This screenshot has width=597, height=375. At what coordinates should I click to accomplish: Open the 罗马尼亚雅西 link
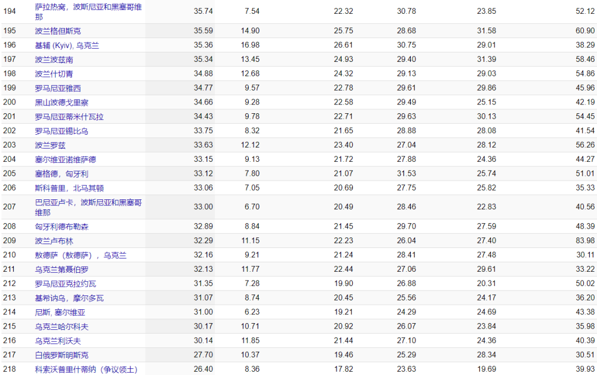(x=58, y=88)
